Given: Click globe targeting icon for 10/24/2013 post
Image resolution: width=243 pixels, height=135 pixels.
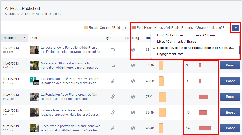Looking at the screenshot, I should [x=133, y=113].
